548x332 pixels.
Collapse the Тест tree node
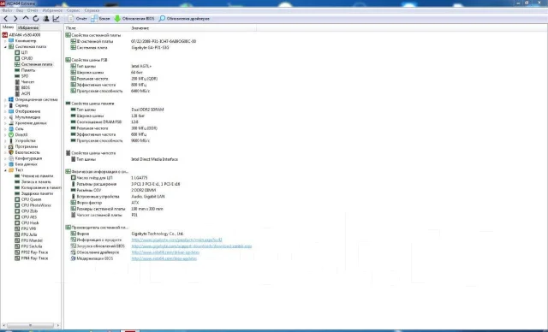point(5,170)
